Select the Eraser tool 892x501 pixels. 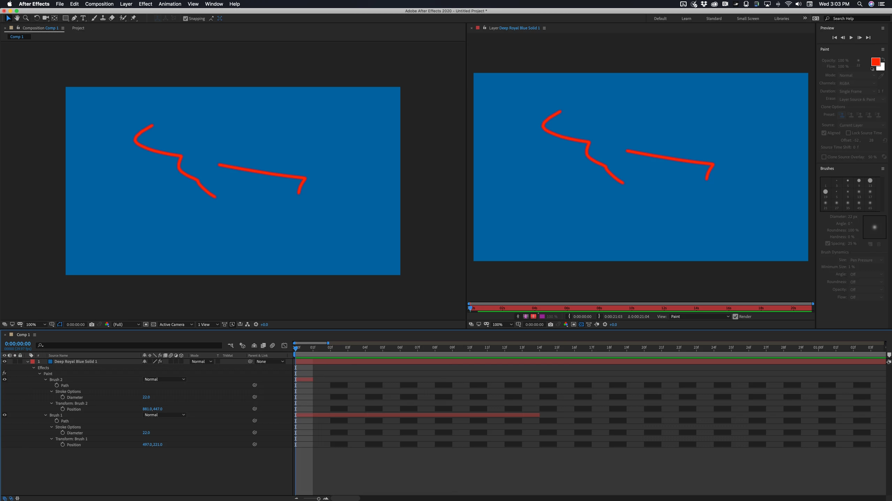coord(112,18)
